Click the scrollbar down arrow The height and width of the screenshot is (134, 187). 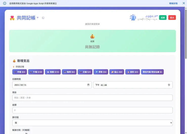pyautogui.click(x=186, y=133)
